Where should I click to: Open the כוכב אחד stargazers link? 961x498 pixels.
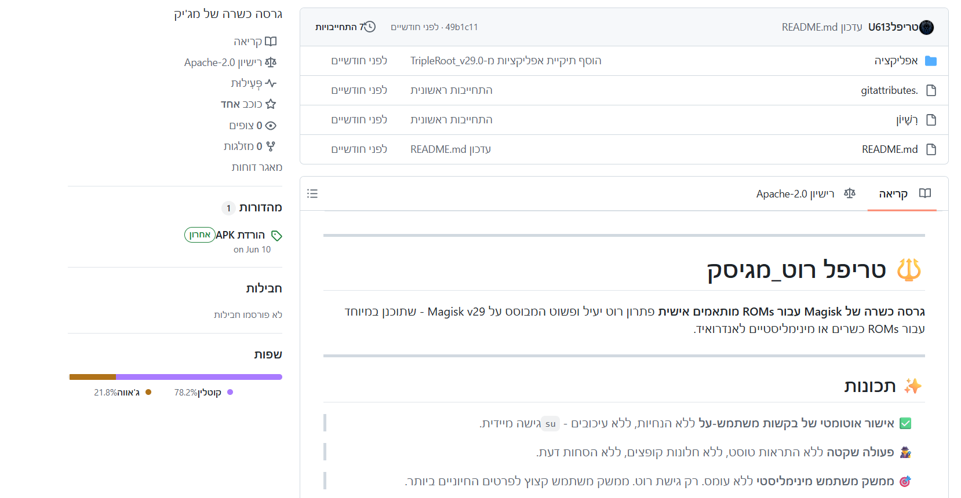coord(248,104)
